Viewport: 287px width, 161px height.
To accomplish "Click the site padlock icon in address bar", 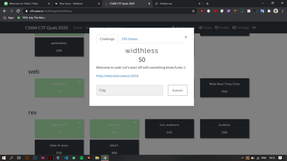I will pyautogui.click(x=27, y=11).
